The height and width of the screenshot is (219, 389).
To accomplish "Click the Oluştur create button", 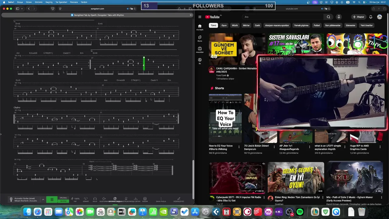I will [358, 17].
